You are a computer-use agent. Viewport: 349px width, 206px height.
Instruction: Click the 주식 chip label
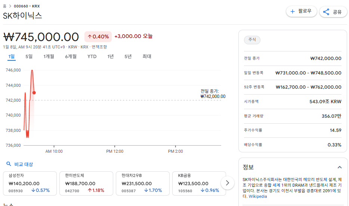point(252,40)
